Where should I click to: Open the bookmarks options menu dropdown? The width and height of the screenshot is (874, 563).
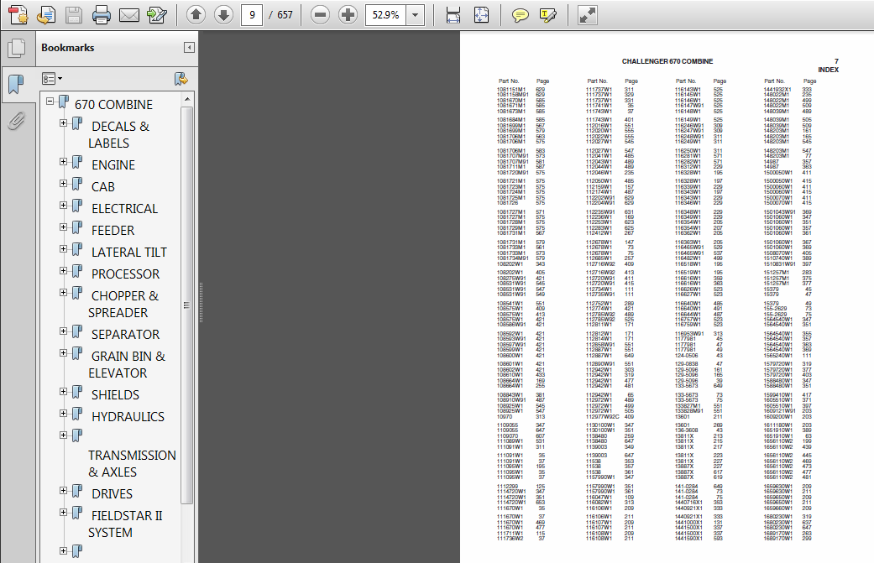click(52, 79)
